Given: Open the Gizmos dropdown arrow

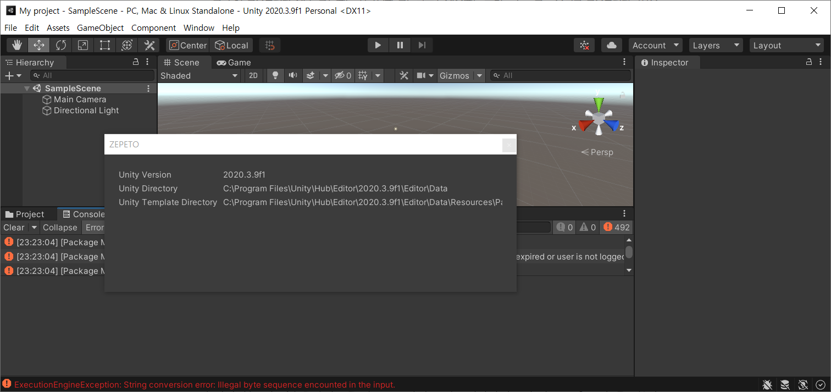Looking at the screenshot, I should pyautogui.click(x=479, y=75).
